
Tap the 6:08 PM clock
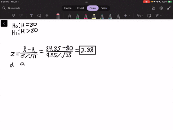tap(5, 2)
